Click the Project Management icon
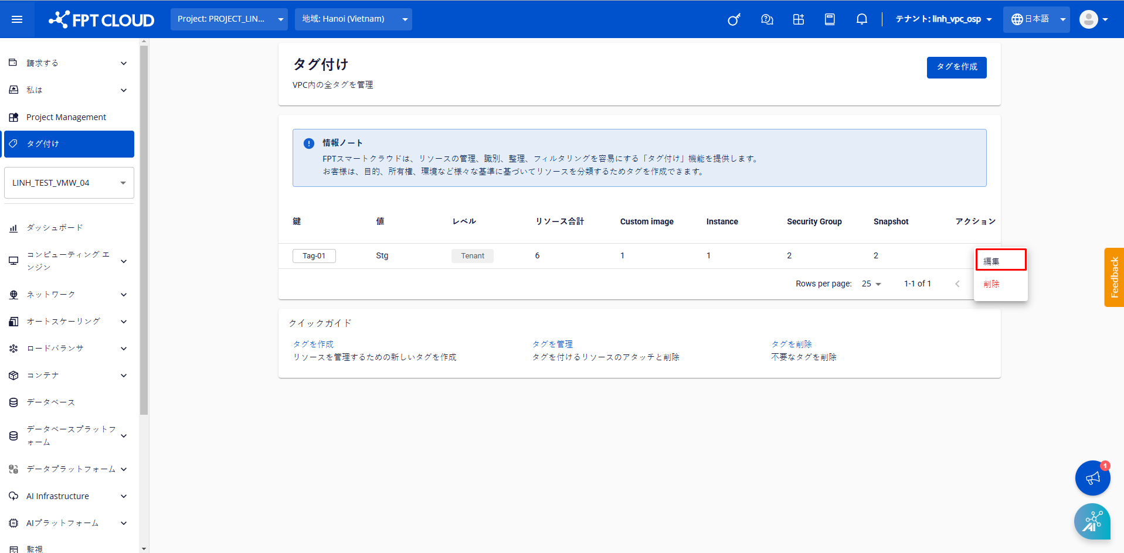This screenshot has height=553, width=1124. click(13, 117)
